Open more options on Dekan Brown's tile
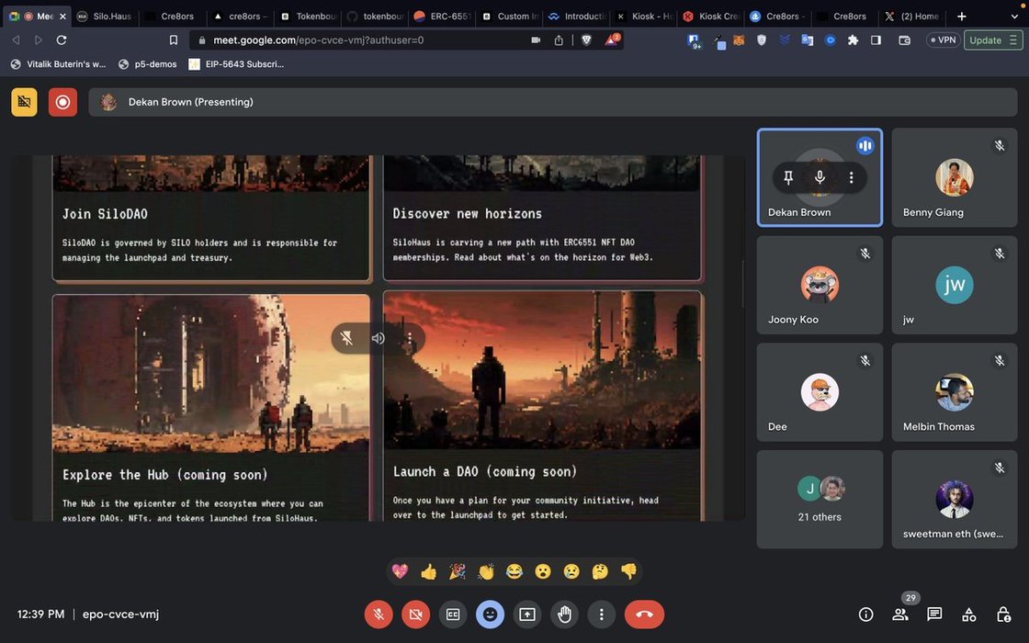This screenshot has width=1029, height=643. [x=851, y=177]
